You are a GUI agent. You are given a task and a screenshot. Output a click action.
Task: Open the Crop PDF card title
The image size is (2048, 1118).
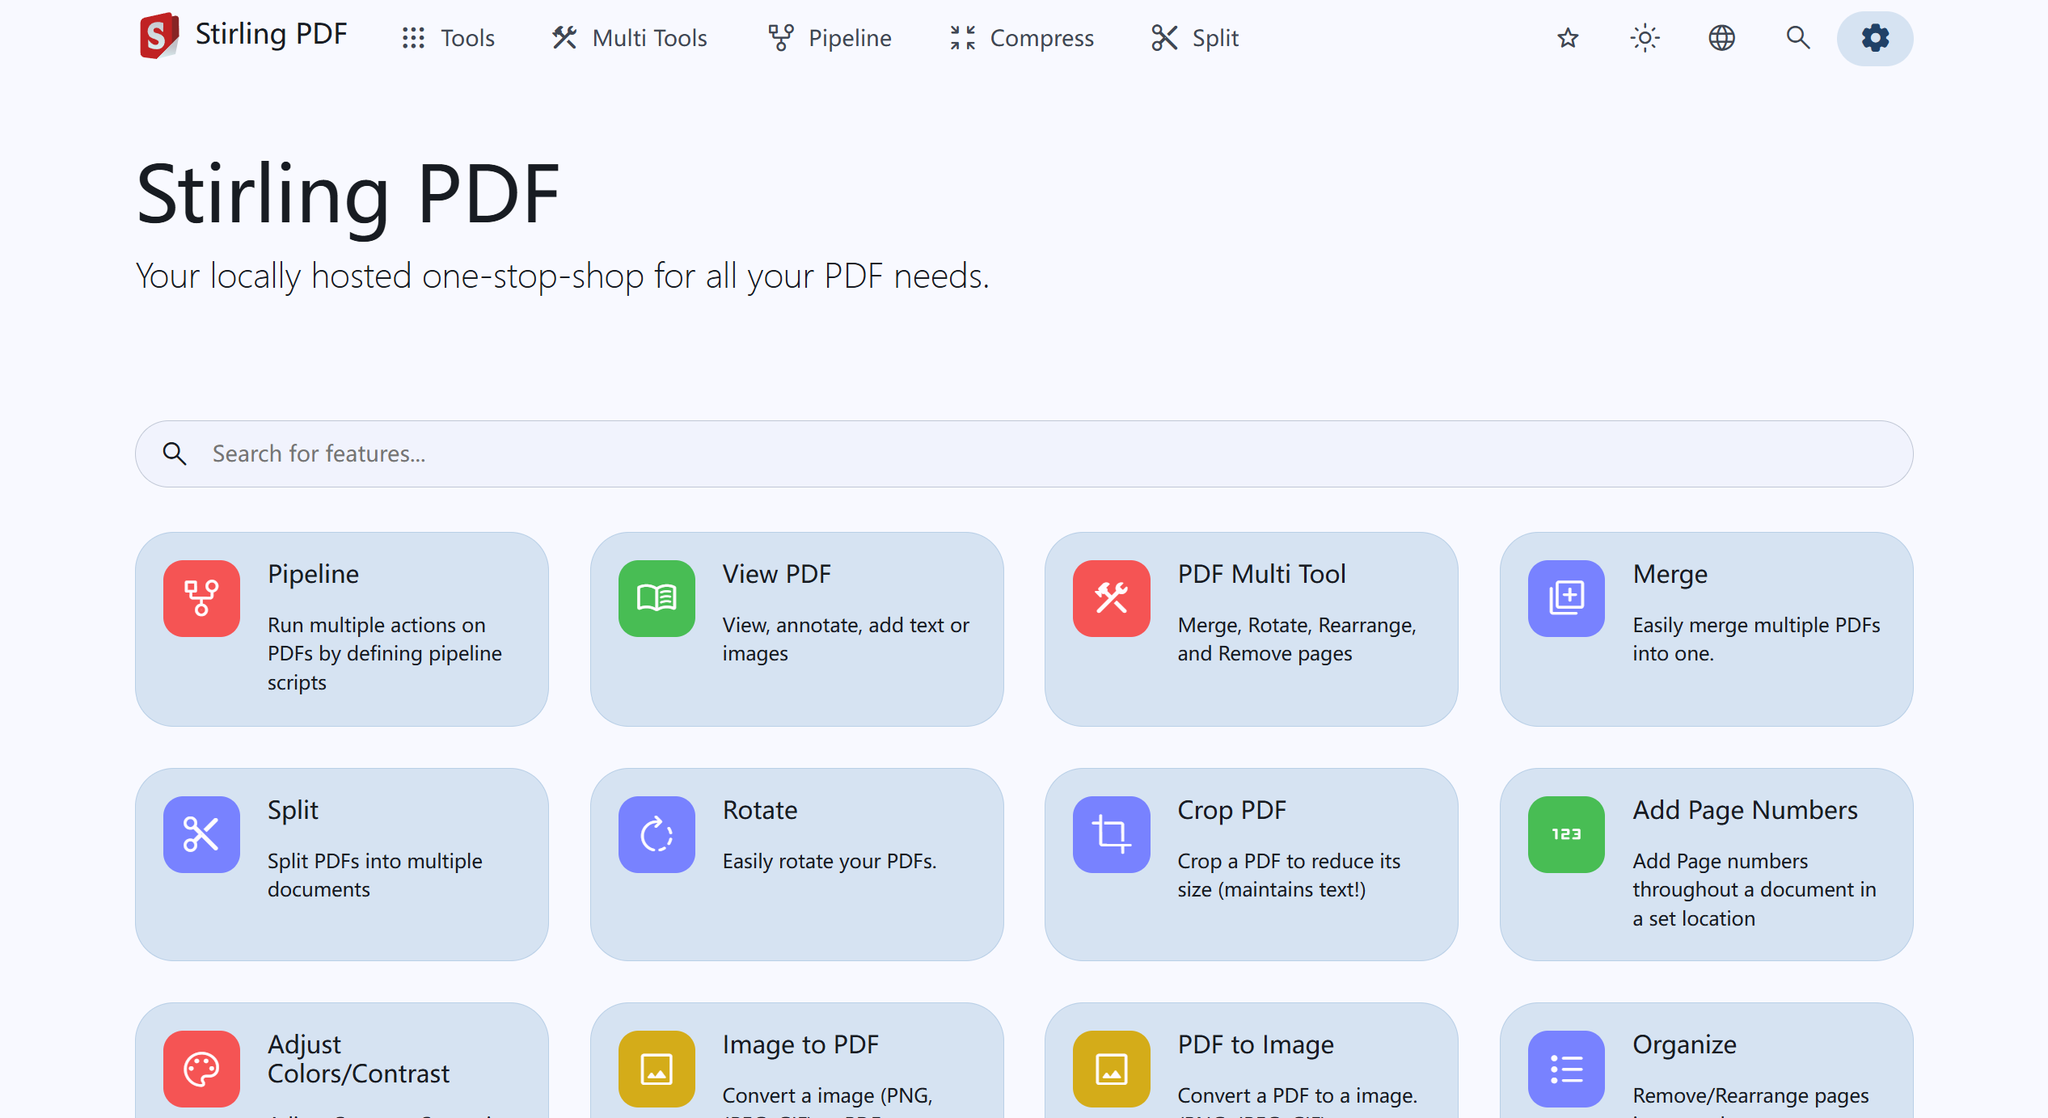click(1231, 810)
